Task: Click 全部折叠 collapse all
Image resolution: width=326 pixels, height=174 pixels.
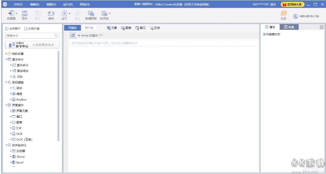Action: pos(32,29)
